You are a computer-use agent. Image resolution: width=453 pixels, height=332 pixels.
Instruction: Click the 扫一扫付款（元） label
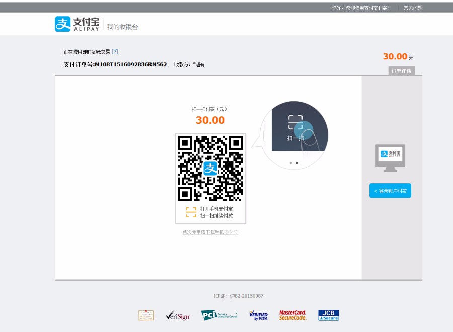210,109
